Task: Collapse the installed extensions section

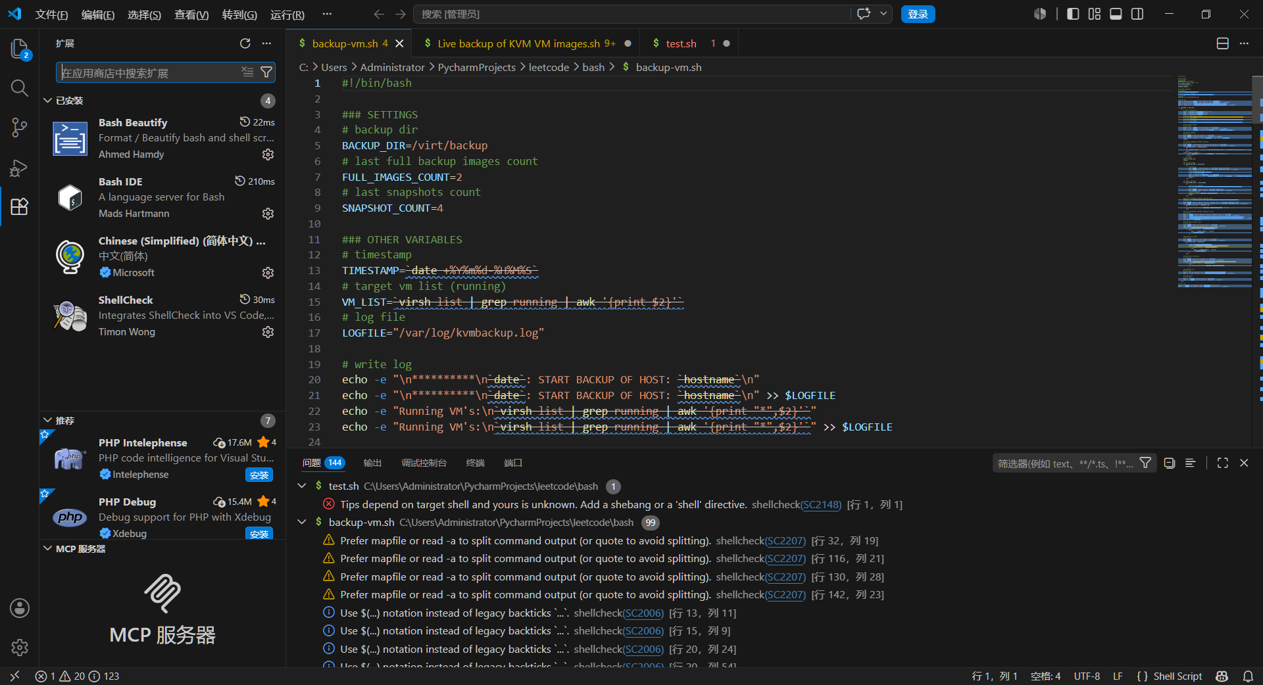Action: [47, 101]
